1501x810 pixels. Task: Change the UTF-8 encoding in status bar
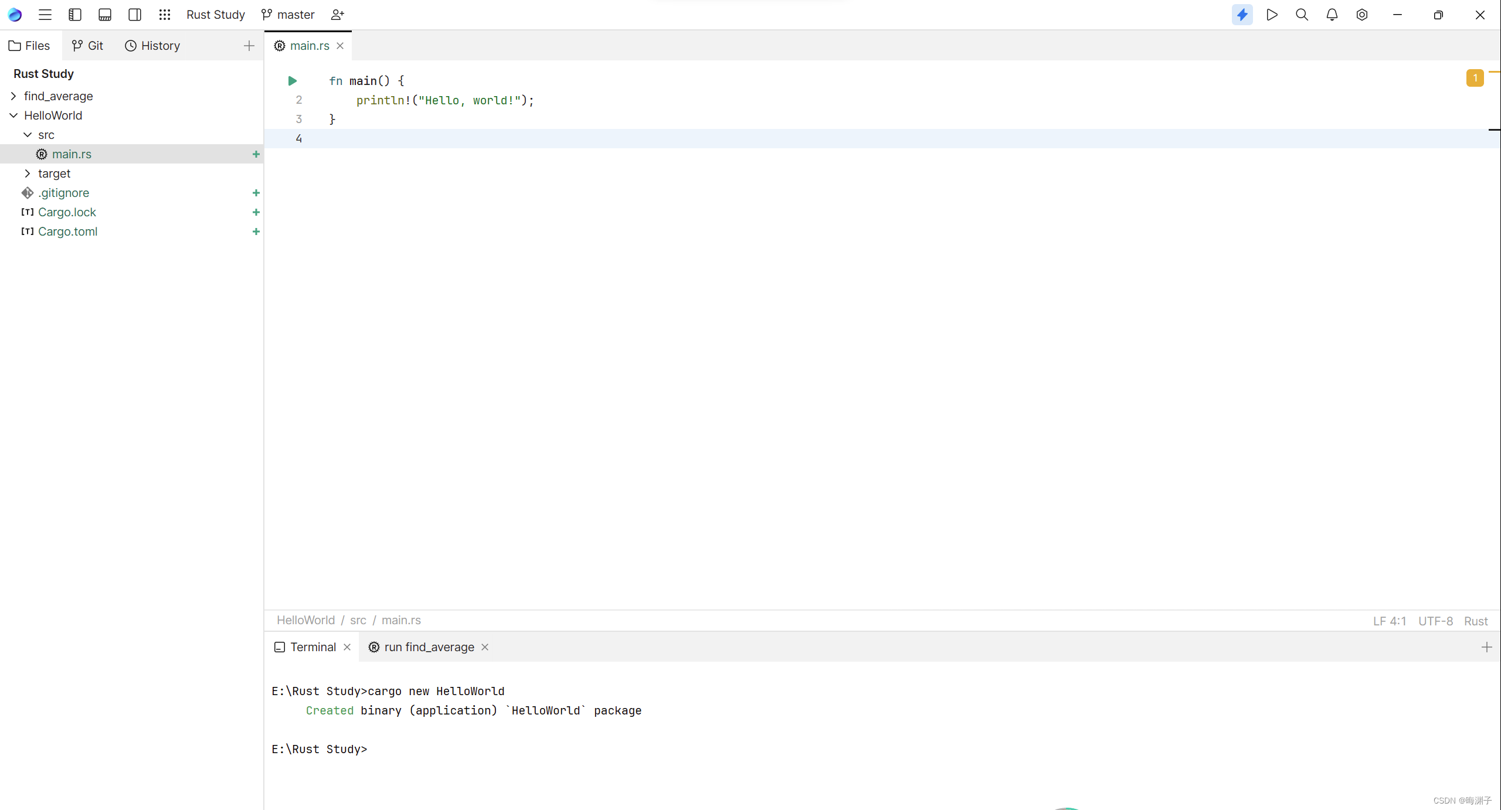point(1435,621)
